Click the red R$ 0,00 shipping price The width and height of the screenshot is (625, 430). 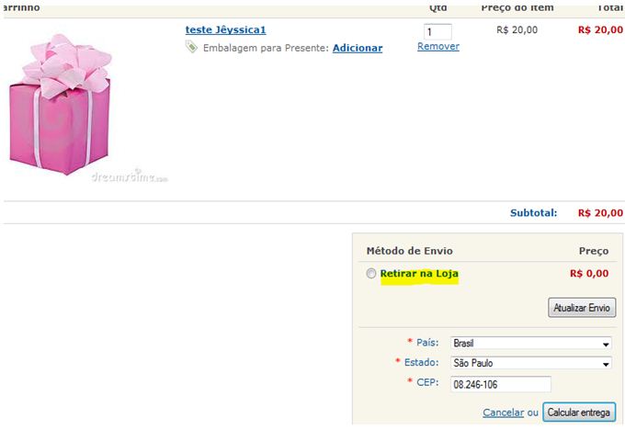point(589,274)
